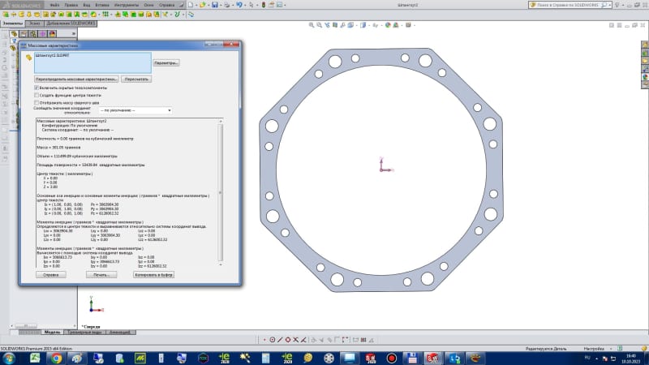The image size is (649, 365).
Task: Click the Chrome icon in the taskbar
Action: (x=57, y=358)
